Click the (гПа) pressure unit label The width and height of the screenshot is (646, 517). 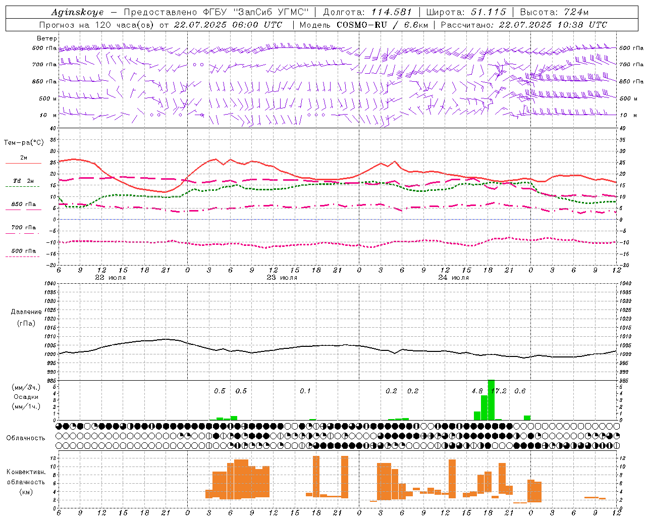pos(26,323)
